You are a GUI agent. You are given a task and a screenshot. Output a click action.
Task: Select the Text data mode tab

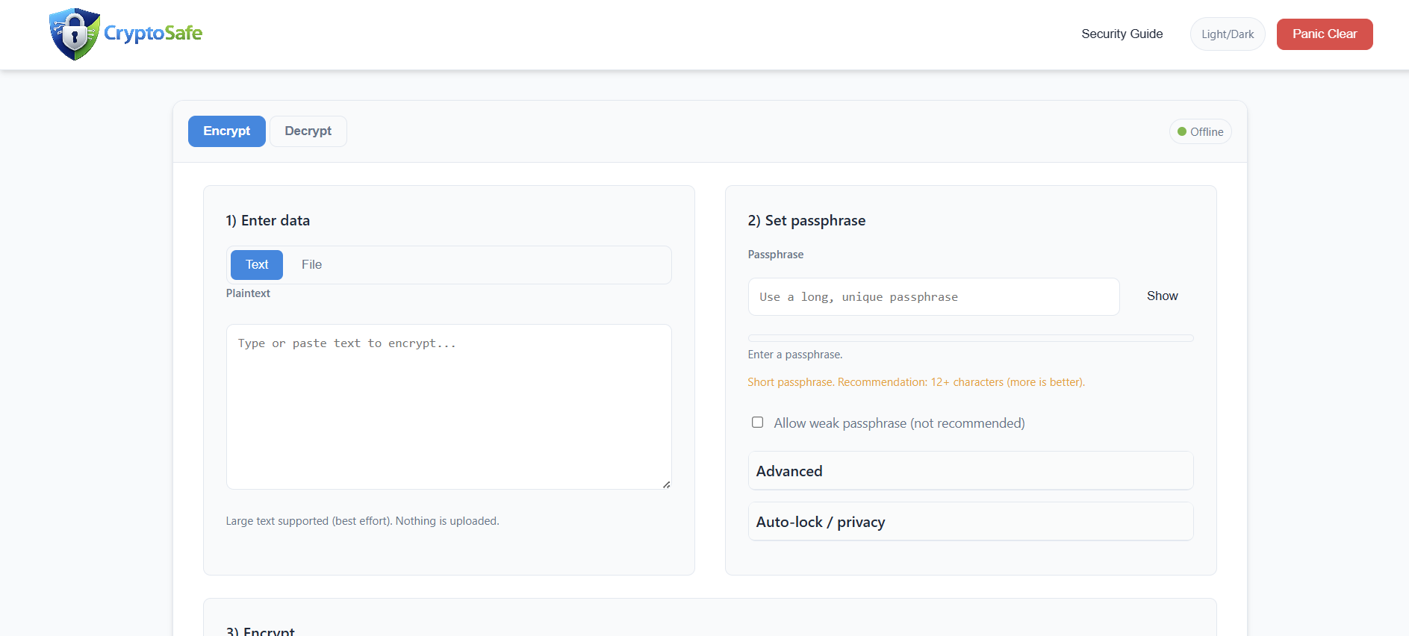[x=256, y=265]
